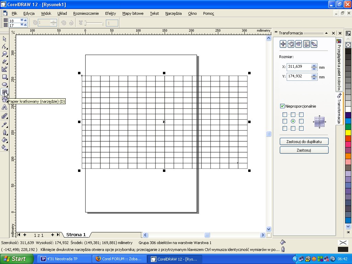Uncheck the Nieproporcjonalnie checkbox

pyautogui.click(x=282, y=106)
